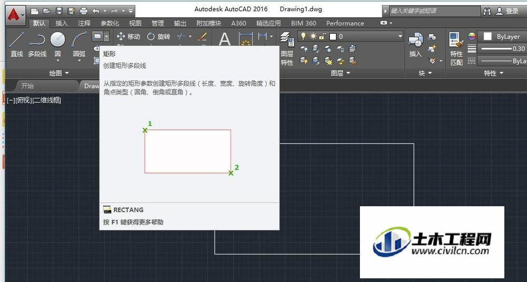Switch to the 插入 ribbon tab
This screenshot has height=282, width=527.
tap(62, 23)
